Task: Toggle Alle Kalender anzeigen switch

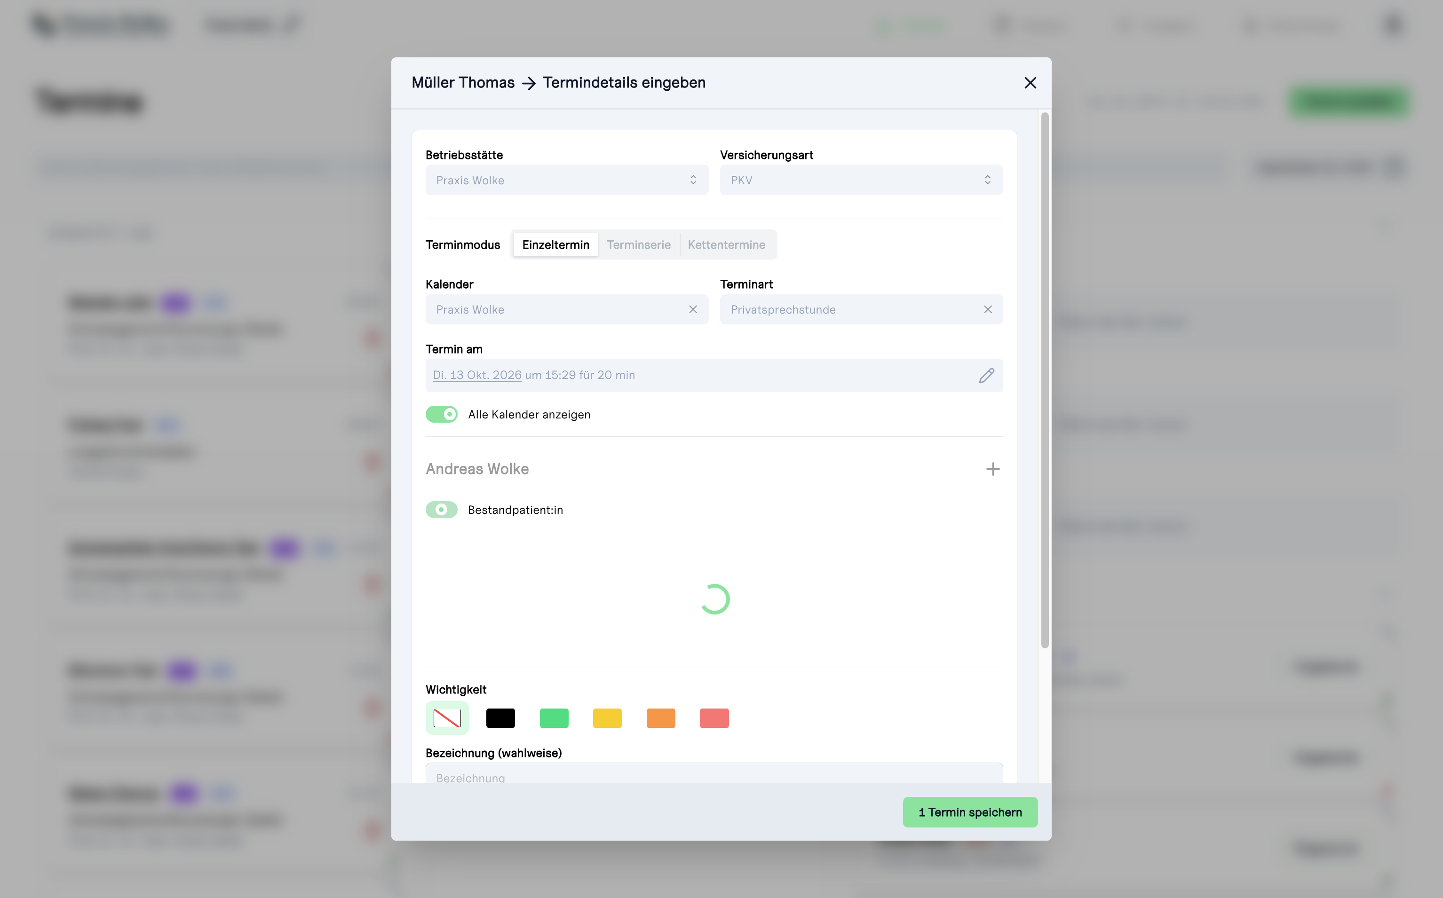Action: point(441,414)
